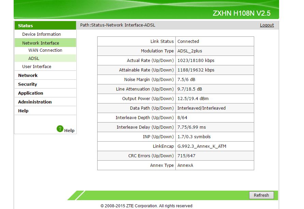This screenshot has width=304, height=209.
Task: Click the Refresh button
Action: click(261, 195)
